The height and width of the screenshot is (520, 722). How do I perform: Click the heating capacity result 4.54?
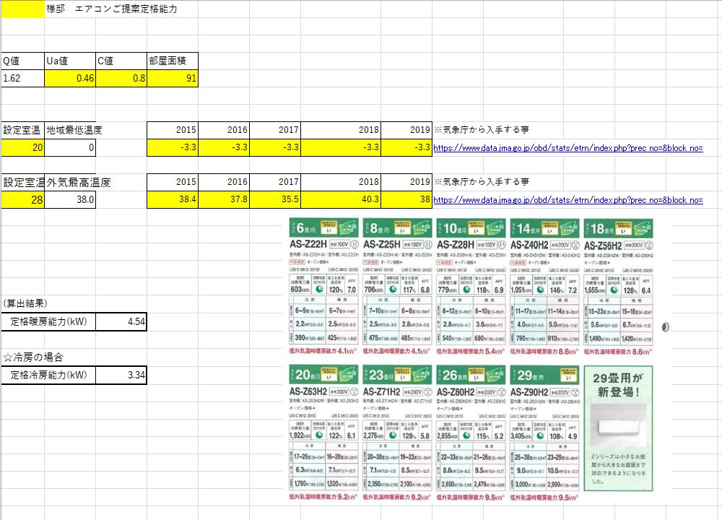tap(121, 321)
